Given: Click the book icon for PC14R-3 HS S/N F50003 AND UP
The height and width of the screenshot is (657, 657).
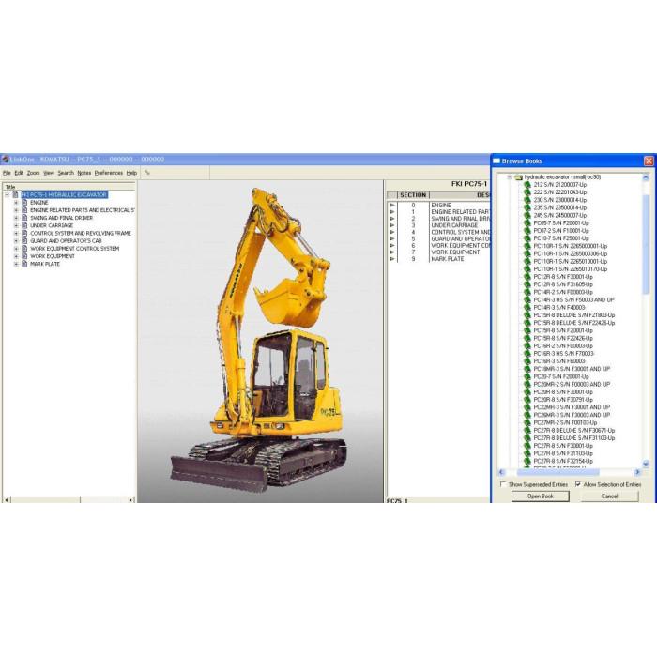Looking at the screenshot, I should tap(527, 300).
